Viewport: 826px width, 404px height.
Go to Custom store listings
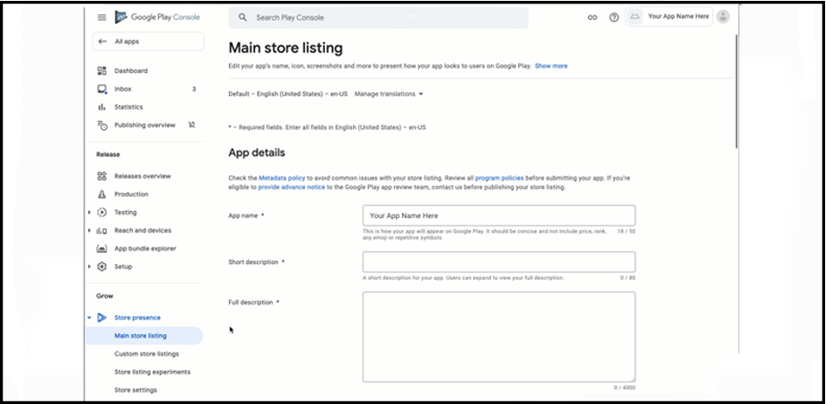[x=146, y=354]
